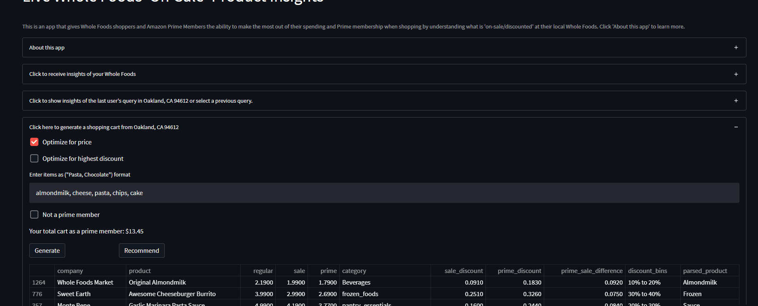Select 'Original Almondmilk' product cell
Screen dimensions: 758x306
click(183, 282)
